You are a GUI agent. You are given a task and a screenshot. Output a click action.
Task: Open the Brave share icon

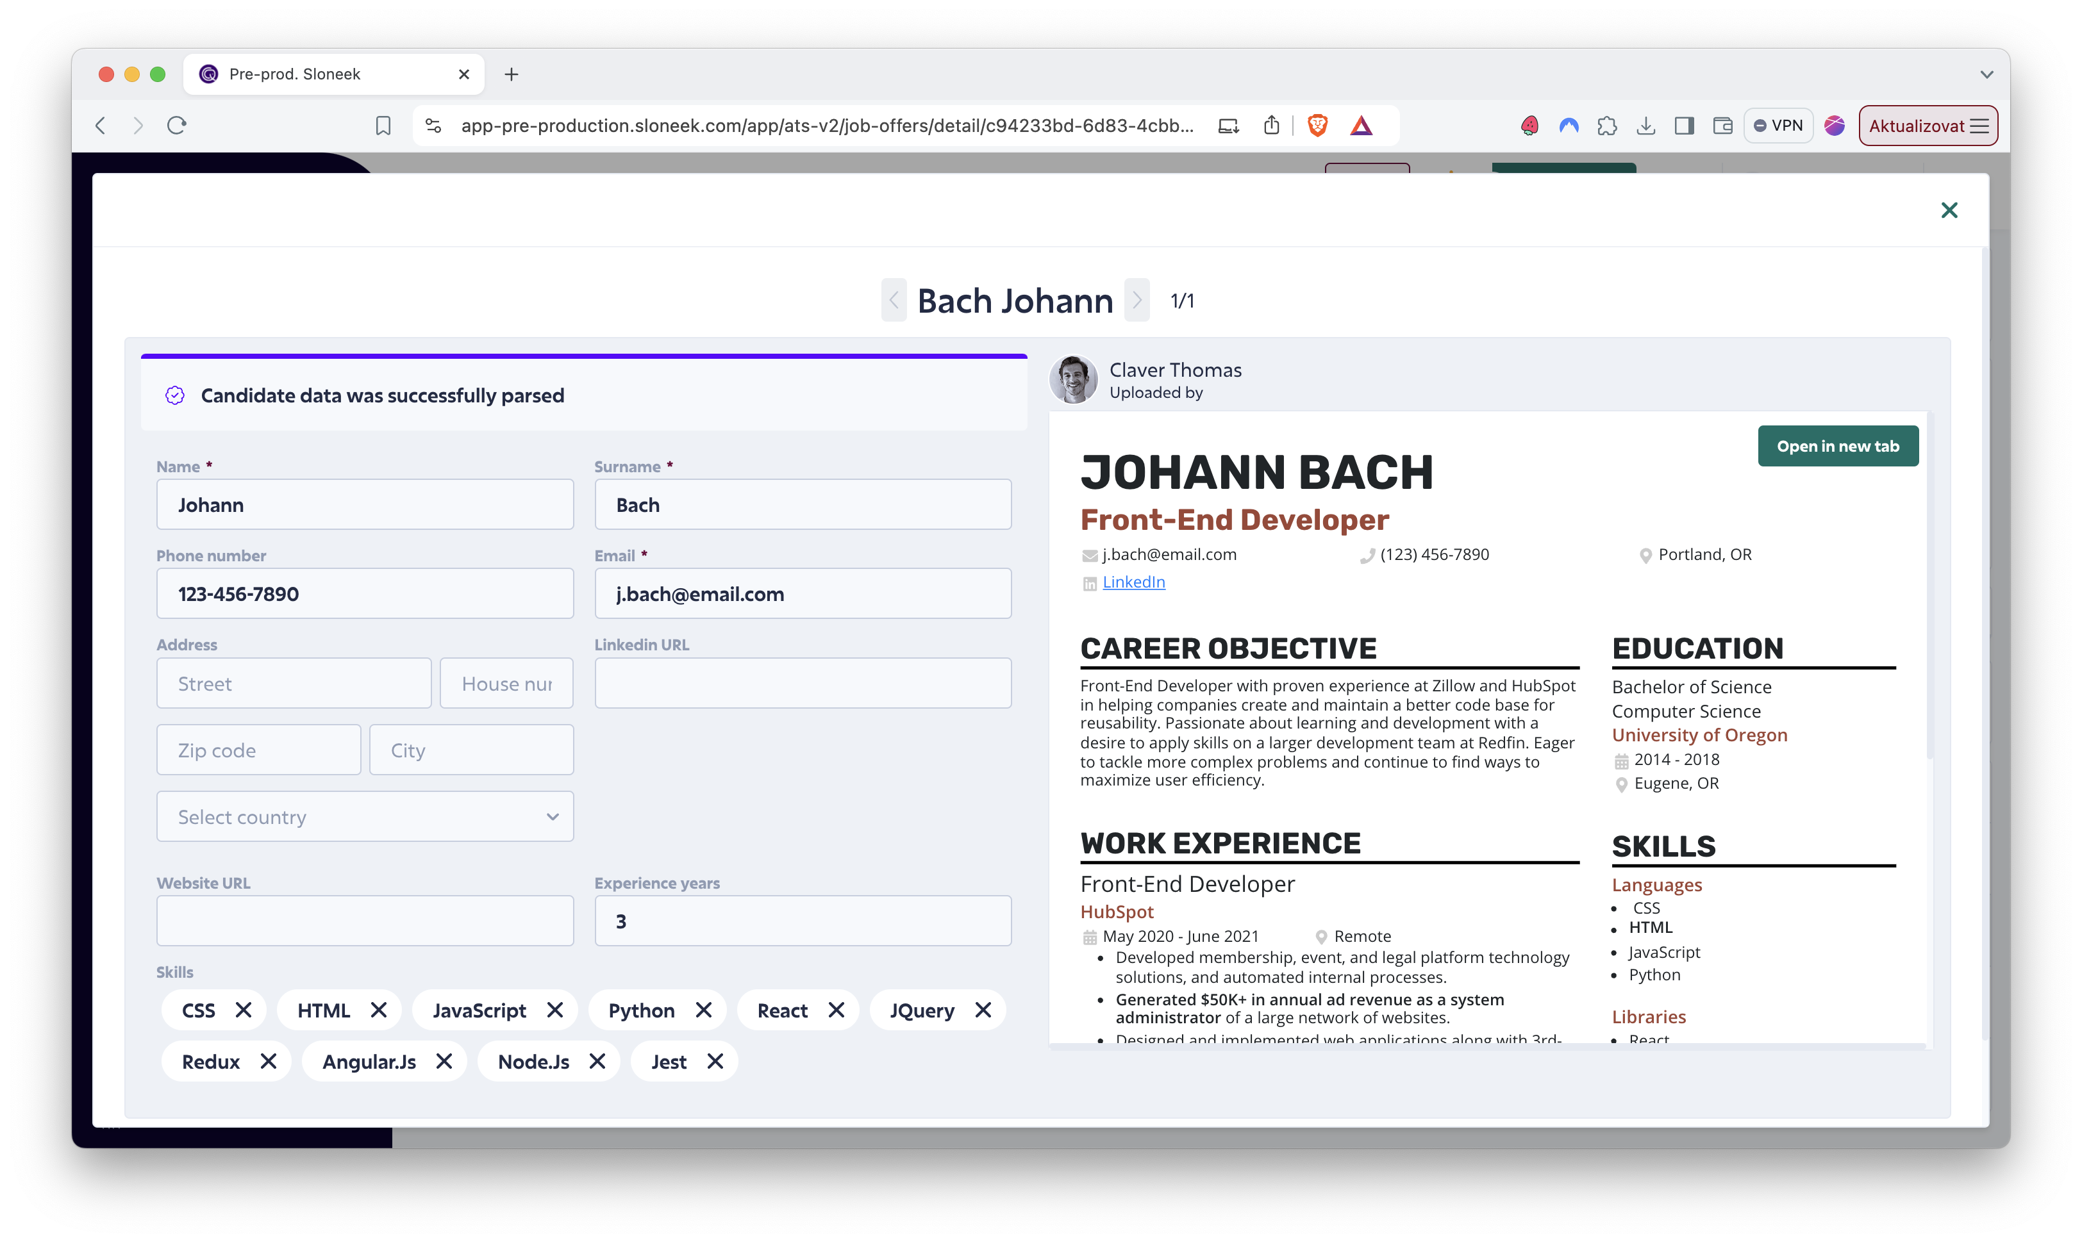[1272, 126]
